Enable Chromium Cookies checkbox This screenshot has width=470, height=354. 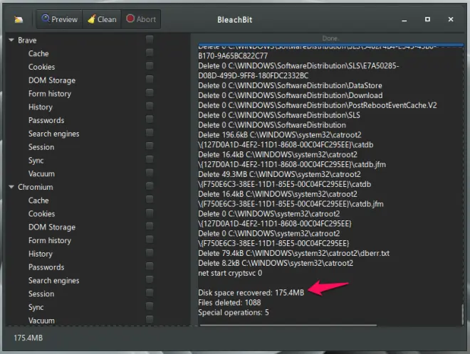[150, 213]
